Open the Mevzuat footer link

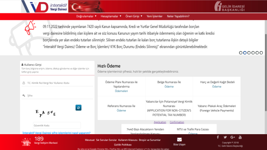coord(90,140)
